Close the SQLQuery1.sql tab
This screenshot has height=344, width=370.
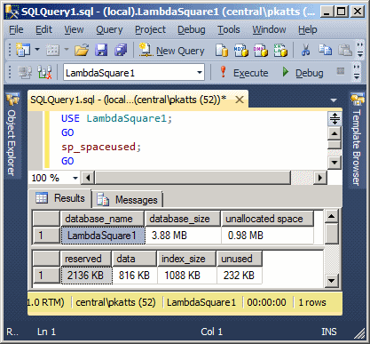(x=240, y=100)
